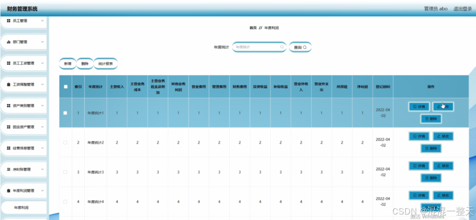Expand the 工资调整管理 menu chevron
Screen dimensions: 476x220
point(42,84)
